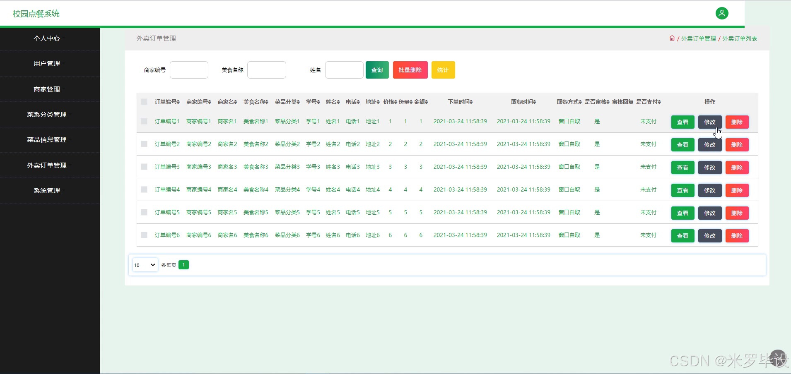Select 窗口自取 in 订单编号6 row
The height and width of the screenshot is (374, 791).
click(x=569, y=235)
